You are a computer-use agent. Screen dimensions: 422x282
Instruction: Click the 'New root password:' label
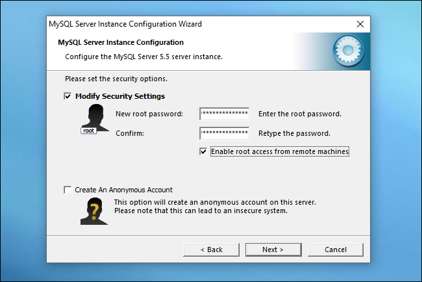pos(149,114)
